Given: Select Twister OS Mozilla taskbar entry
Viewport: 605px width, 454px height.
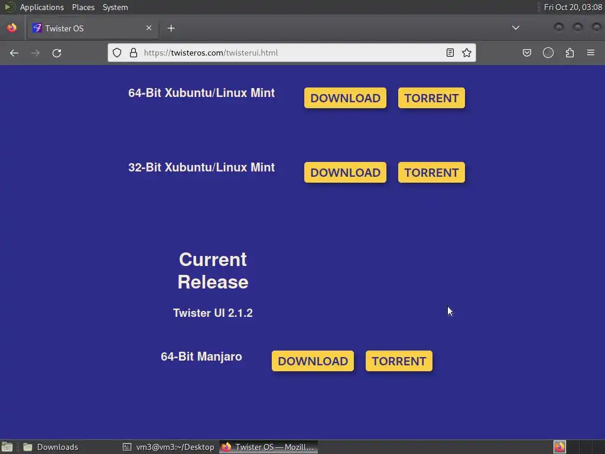Looking at the screenshot, I should click(x=269, y=447).
